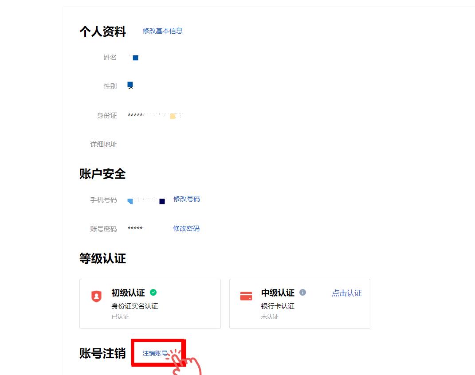475x375 pixels.
Task: Select the 中级认证 card
Action: (300, 304)
